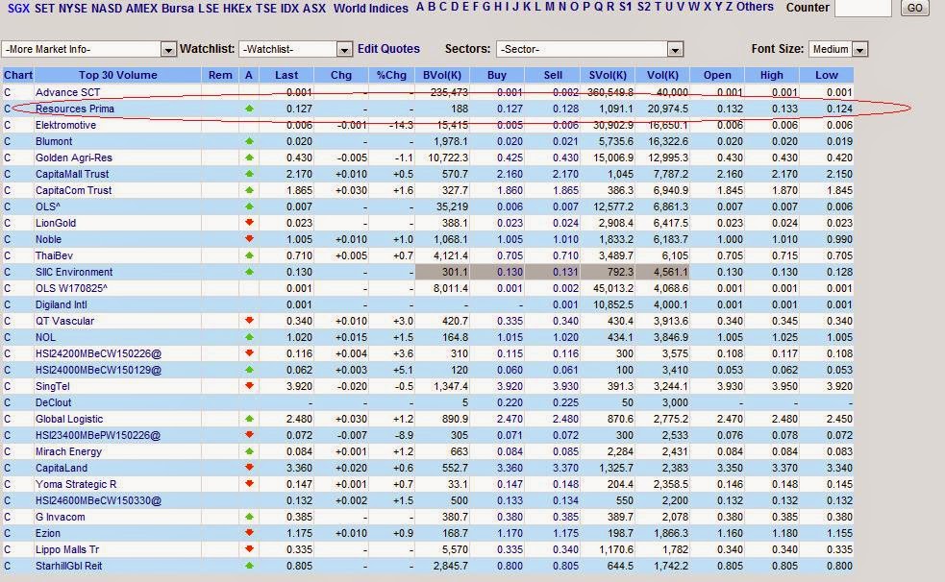The width and height of the screenshot is (945, 582).
Task: Click red down arrow for SingTel
Action: pyautogui.click(x=249, y=386)
